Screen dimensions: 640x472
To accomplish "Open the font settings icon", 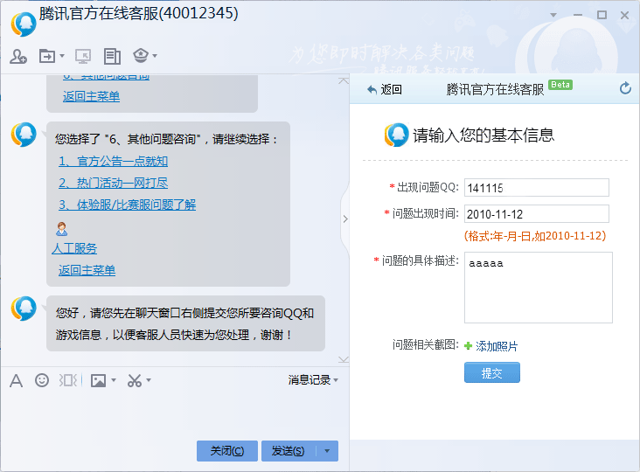I will click(16, 380).
